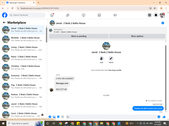Open site information icon in address bar

18,8
